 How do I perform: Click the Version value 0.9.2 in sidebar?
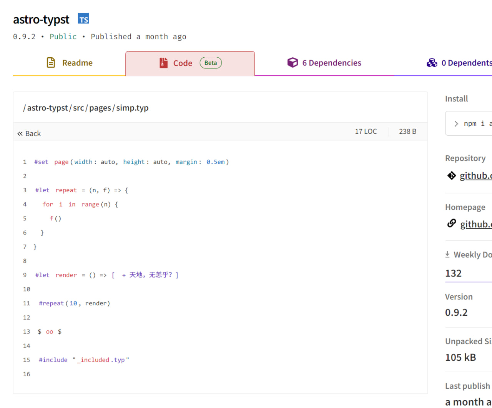pos(456,312)
